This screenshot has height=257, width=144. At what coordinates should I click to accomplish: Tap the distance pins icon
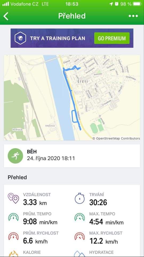[13, 198]
